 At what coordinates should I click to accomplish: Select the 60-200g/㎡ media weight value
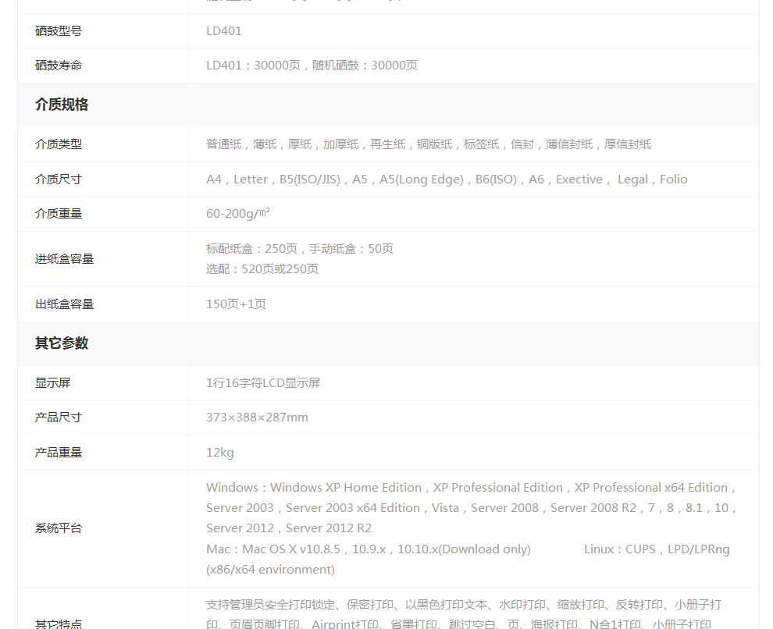click(x=238, y=214)
